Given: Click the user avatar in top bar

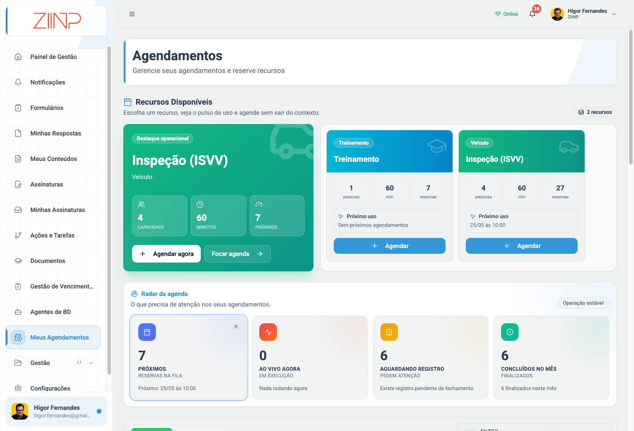Looking at the screenshot, I should pyautogui.click(x=557, y=14).
